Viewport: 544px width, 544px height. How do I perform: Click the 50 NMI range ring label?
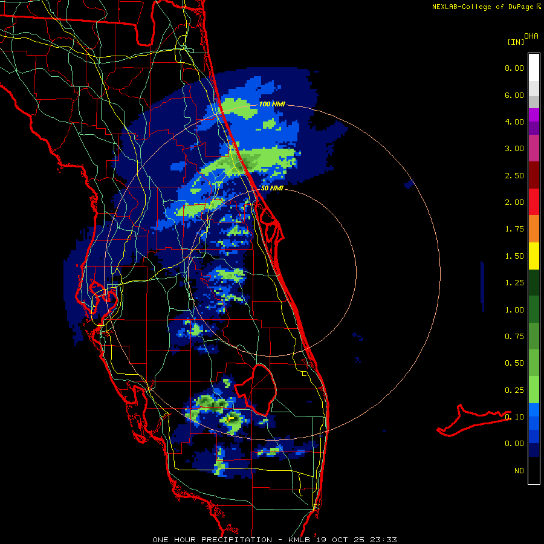point(272,189)
